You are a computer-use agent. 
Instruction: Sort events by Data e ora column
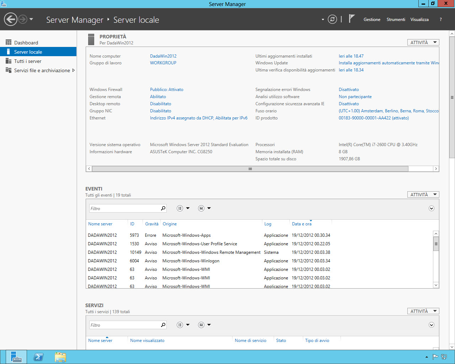pos(302,224)
